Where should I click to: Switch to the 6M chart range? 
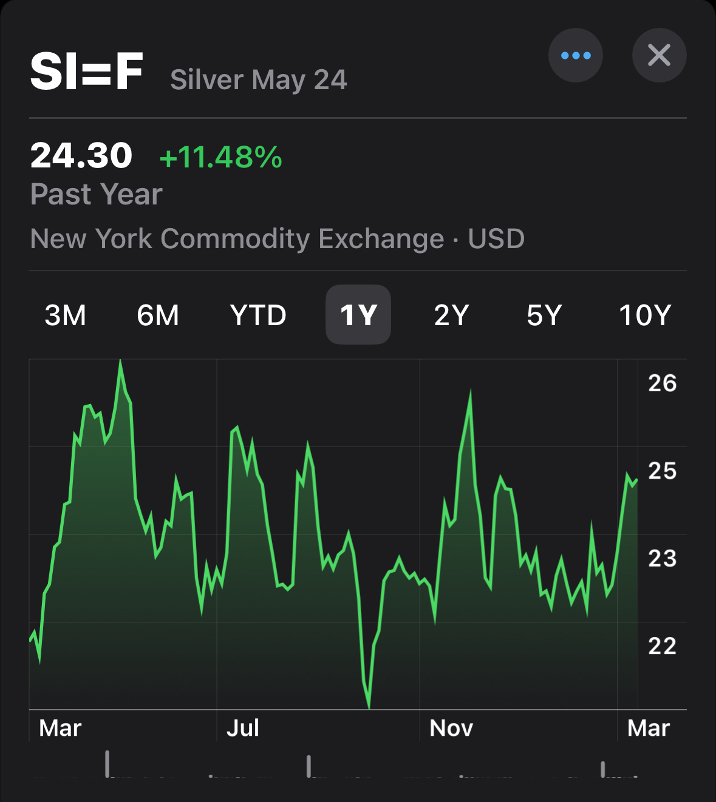click(158, 315)
